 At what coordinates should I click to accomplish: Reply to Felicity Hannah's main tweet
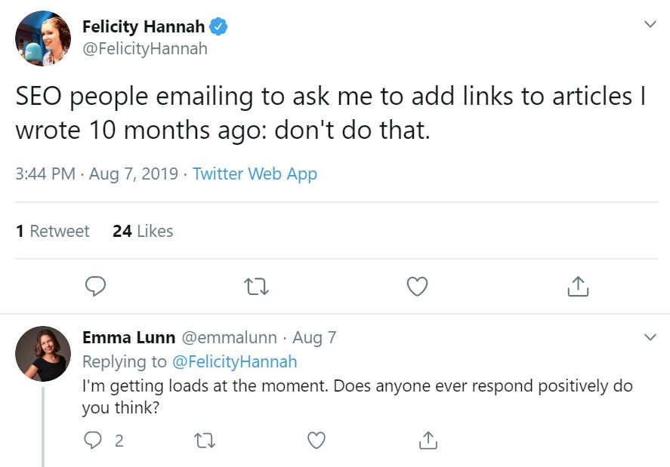(95, 286)
